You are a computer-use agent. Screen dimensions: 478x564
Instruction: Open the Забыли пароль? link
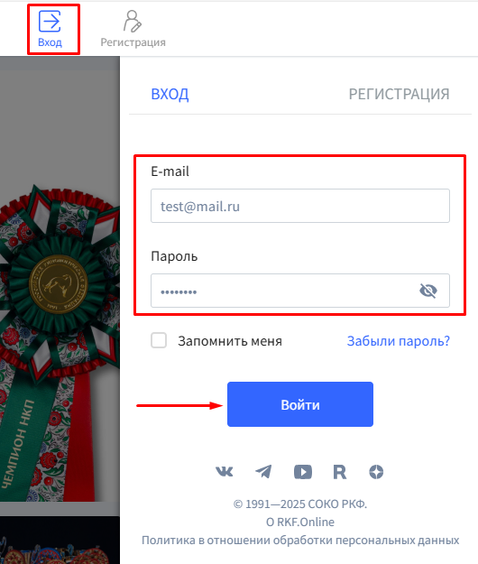pos(399,340)
